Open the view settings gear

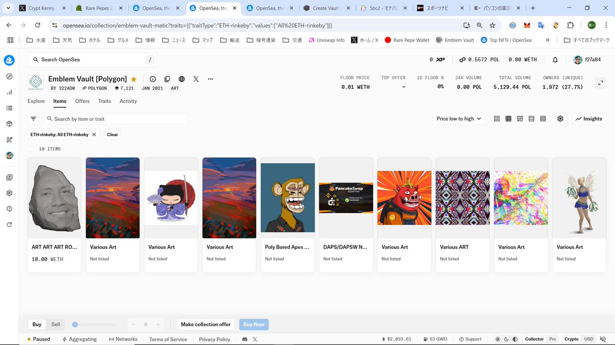560,119
